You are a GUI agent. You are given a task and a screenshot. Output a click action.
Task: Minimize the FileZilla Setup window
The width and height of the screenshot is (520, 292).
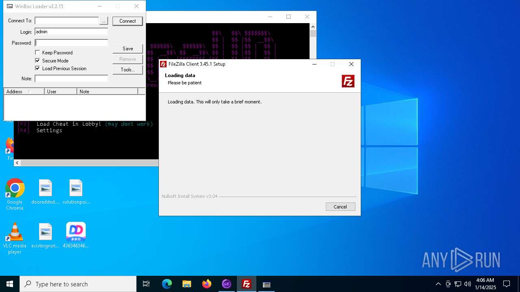314,64
